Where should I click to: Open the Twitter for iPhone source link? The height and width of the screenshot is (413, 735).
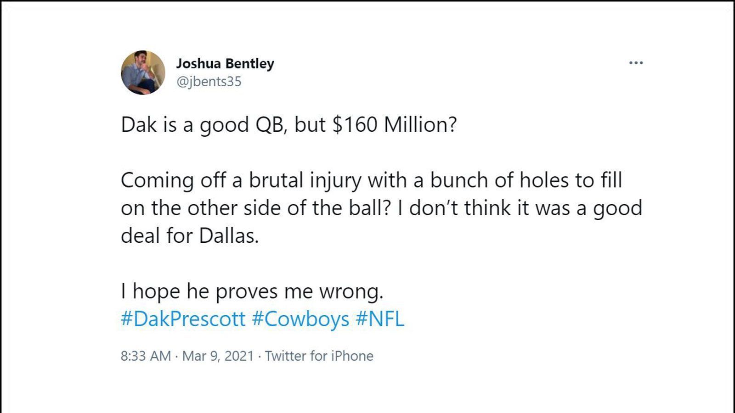(x=319, y=356)
